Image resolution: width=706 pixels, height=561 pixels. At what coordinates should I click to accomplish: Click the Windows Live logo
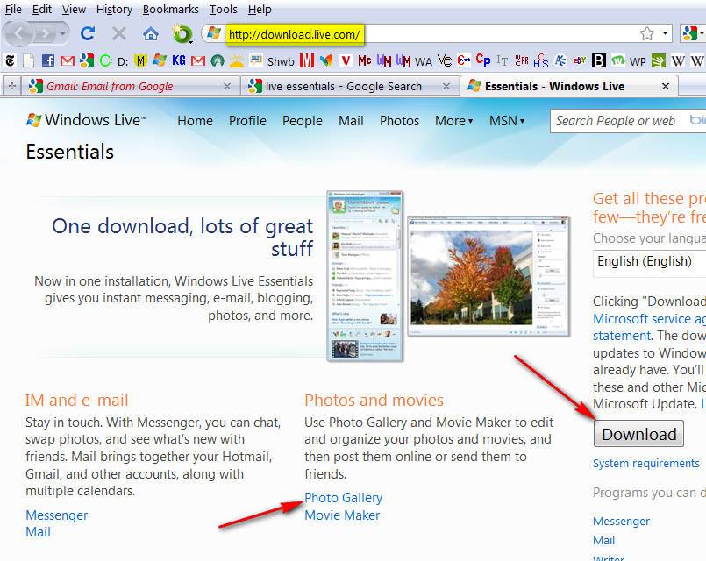tap(86, 120)
